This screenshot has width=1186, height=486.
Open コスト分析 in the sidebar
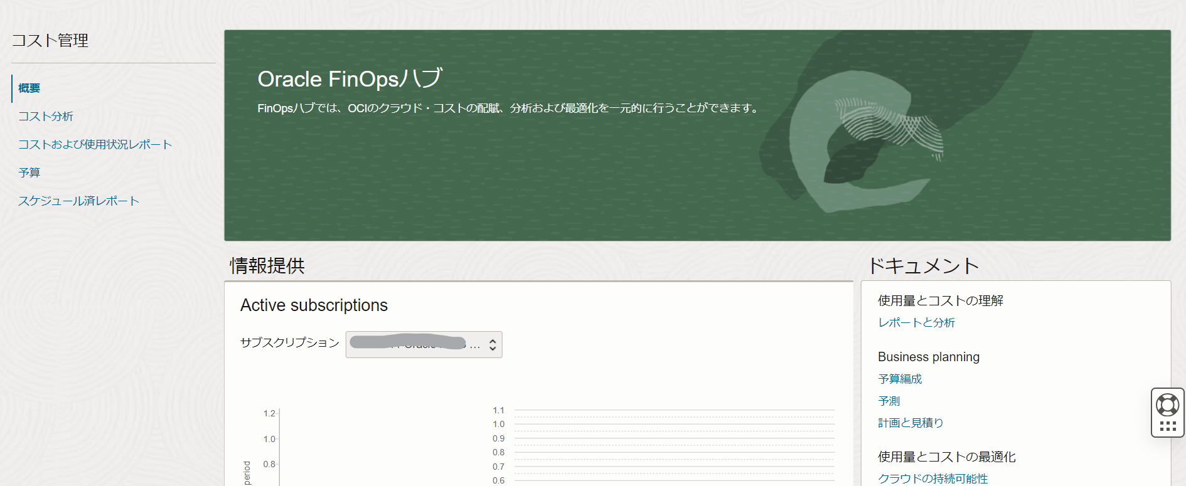[46, 117]
